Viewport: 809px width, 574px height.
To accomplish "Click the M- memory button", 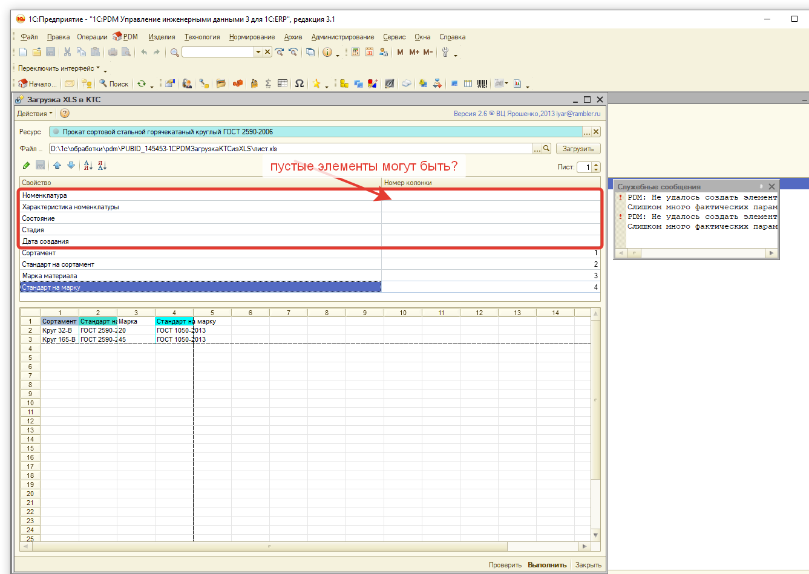I will pyautogui.click(x=428, y=53).
